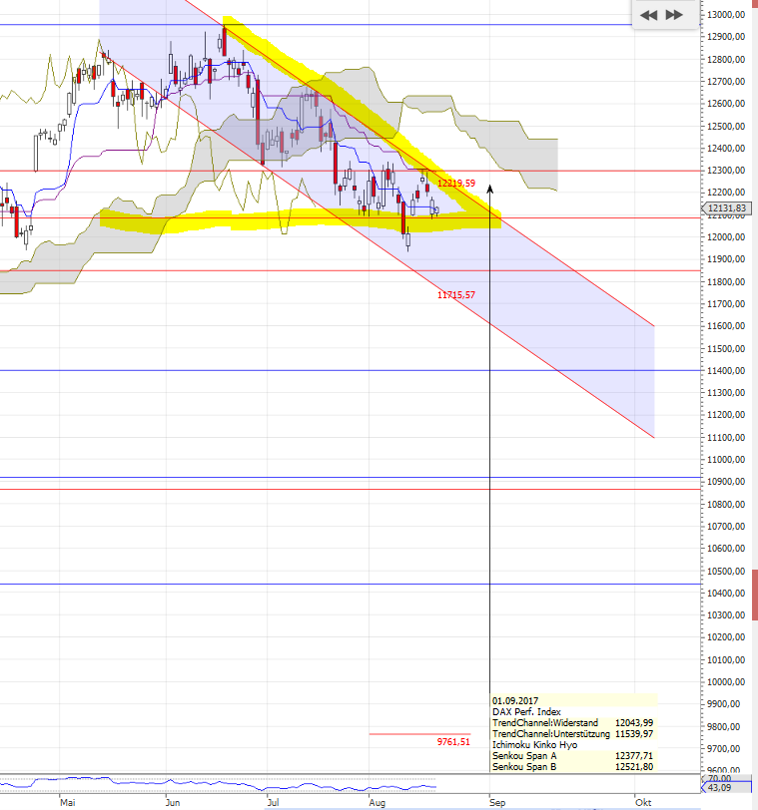Select the red 11715,57 price label
The width and height of the screenshot is (758, 810).
(x=455, y=295)
